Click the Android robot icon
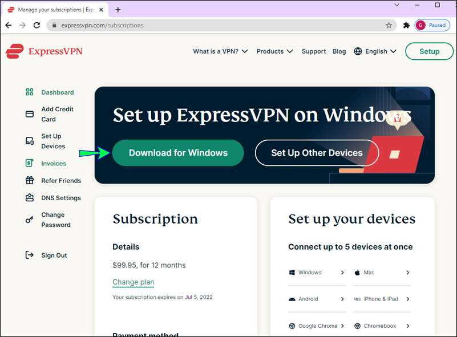Image resolution: width=457 pixels, height=337 pixels. pos(292,299)
